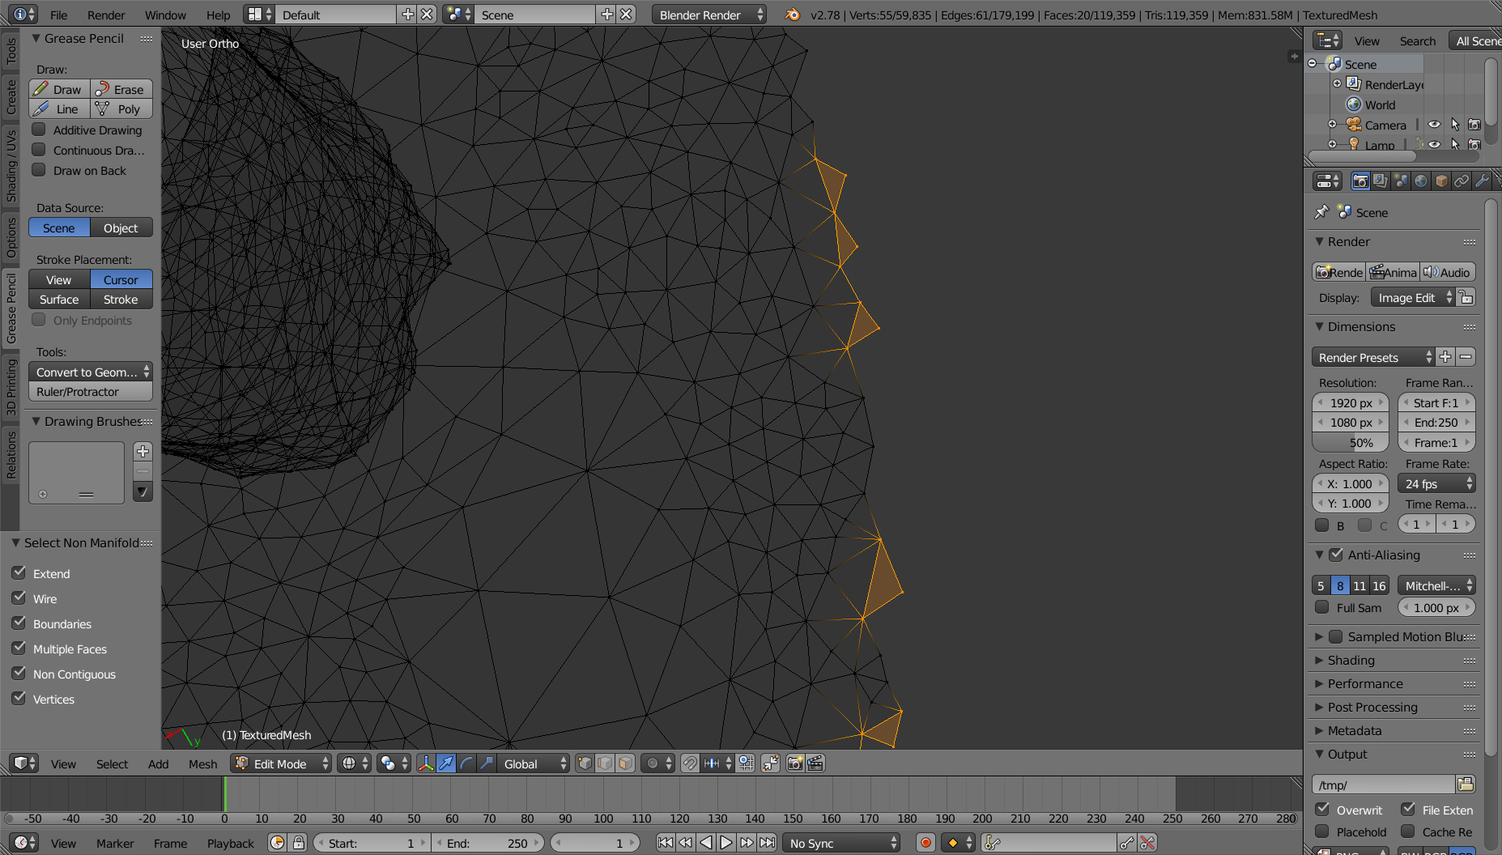Select the scale manipulator icon

487,764
